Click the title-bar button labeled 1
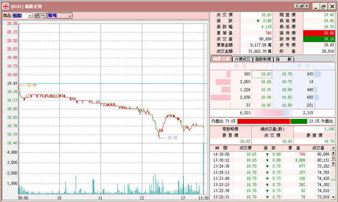The height and width of the screenshot is (202, 338). [x=297, y=6]
